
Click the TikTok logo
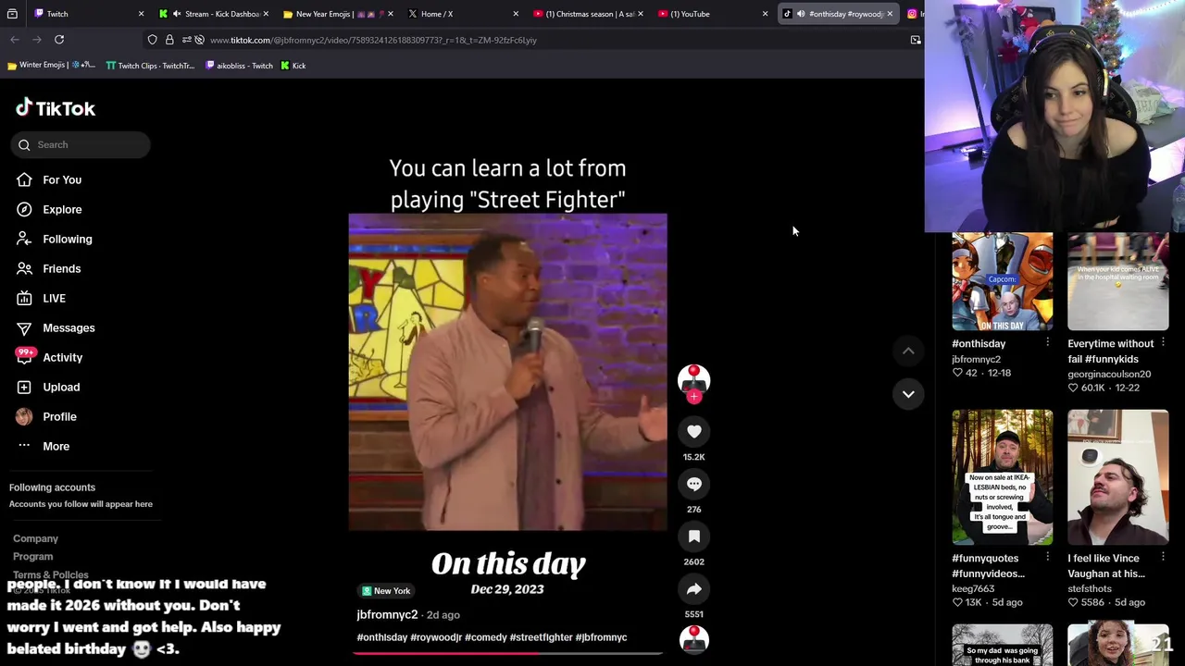pos(56,108)
